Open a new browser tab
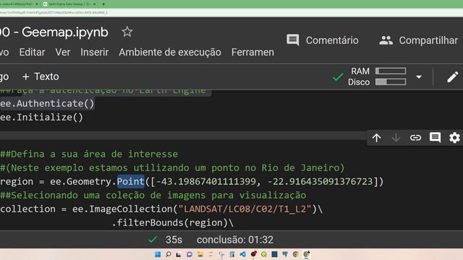This screenshot has width=463, height=260. pyautogui.click(x=103, y=4)
